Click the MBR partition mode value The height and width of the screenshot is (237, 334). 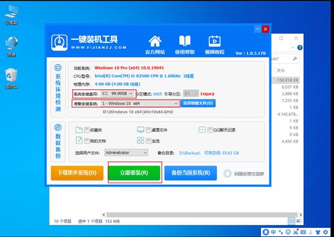(157, 94)
